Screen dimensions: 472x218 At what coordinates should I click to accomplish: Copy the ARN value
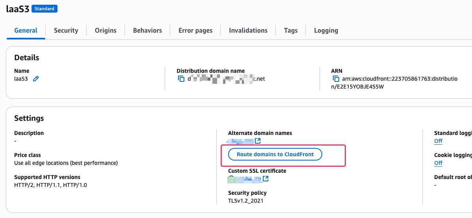click(336, 79)
